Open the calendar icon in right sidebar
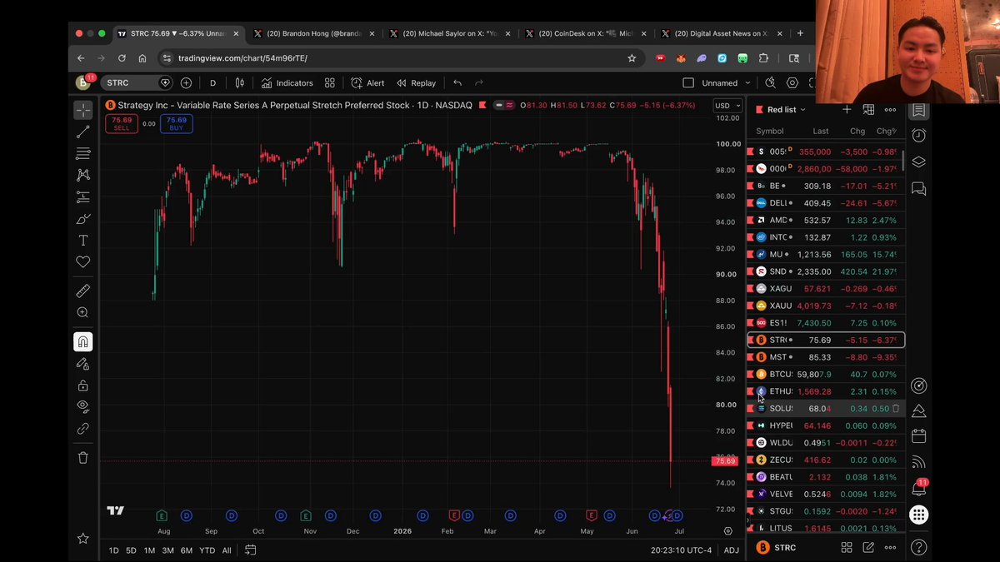 pos(918,436)
